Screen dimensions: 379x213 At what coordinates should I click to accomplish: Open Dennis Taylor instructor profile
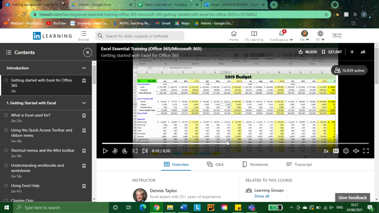coord(163,191)
